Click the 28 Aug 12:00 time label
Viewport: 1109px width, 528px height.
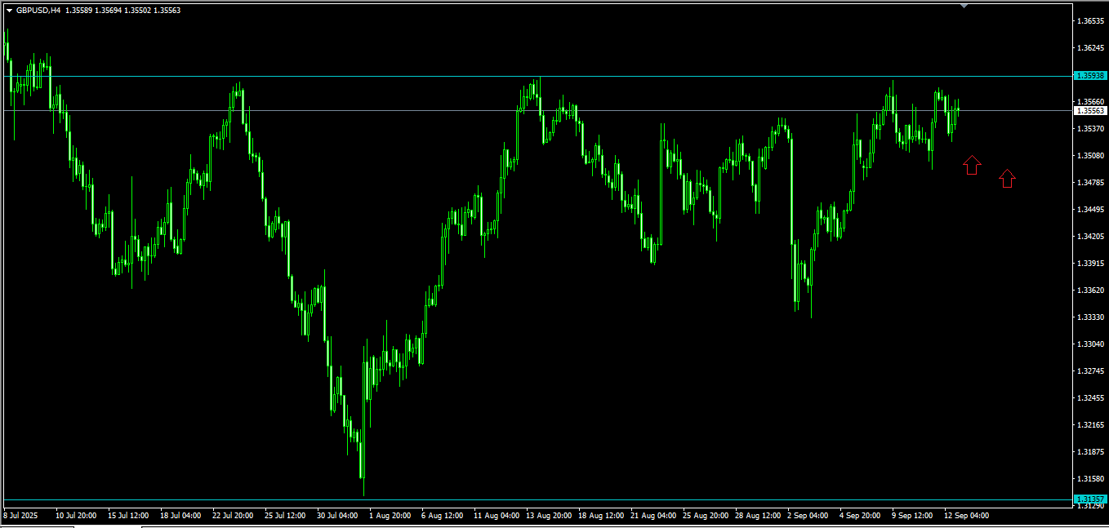[x=758, y=516]
